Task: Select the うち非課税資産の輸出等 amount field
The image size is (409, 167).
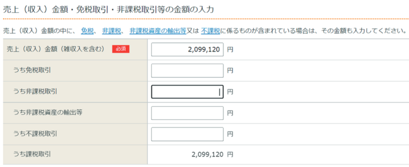Action: (187, 113)
